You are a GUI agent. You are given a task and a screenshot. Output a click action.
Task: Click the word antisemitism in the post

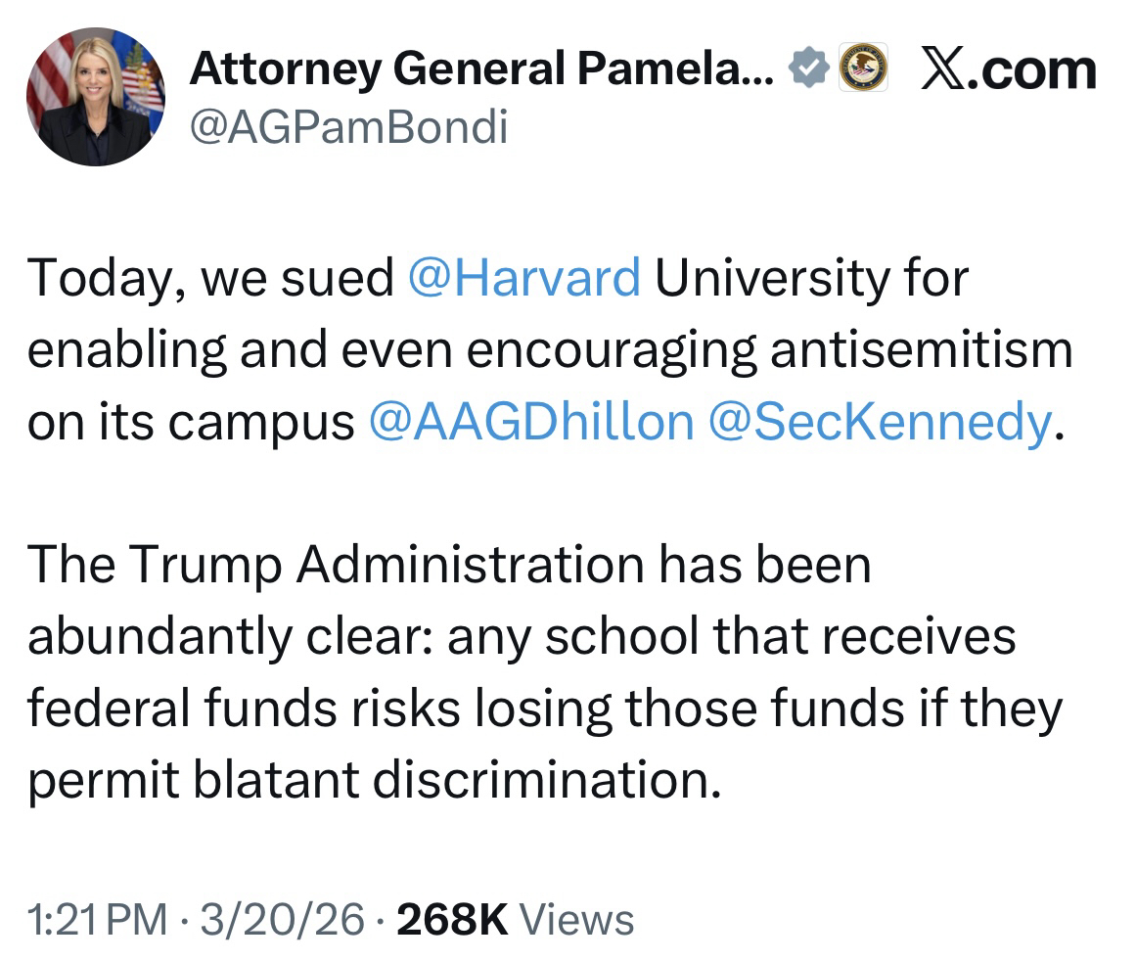919,350
